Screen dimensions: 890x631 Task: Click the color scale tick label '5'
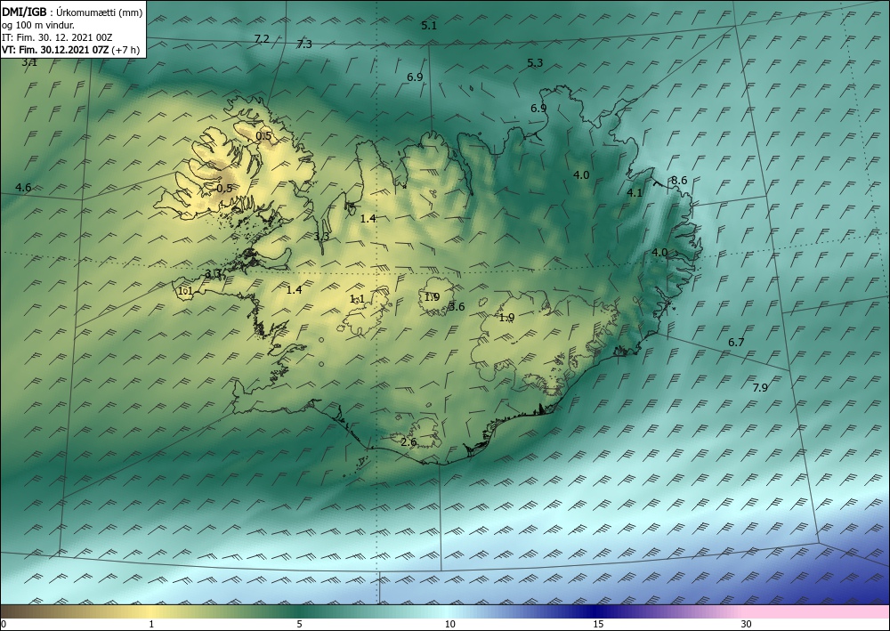pyautogui.click(x=299, y=625)
